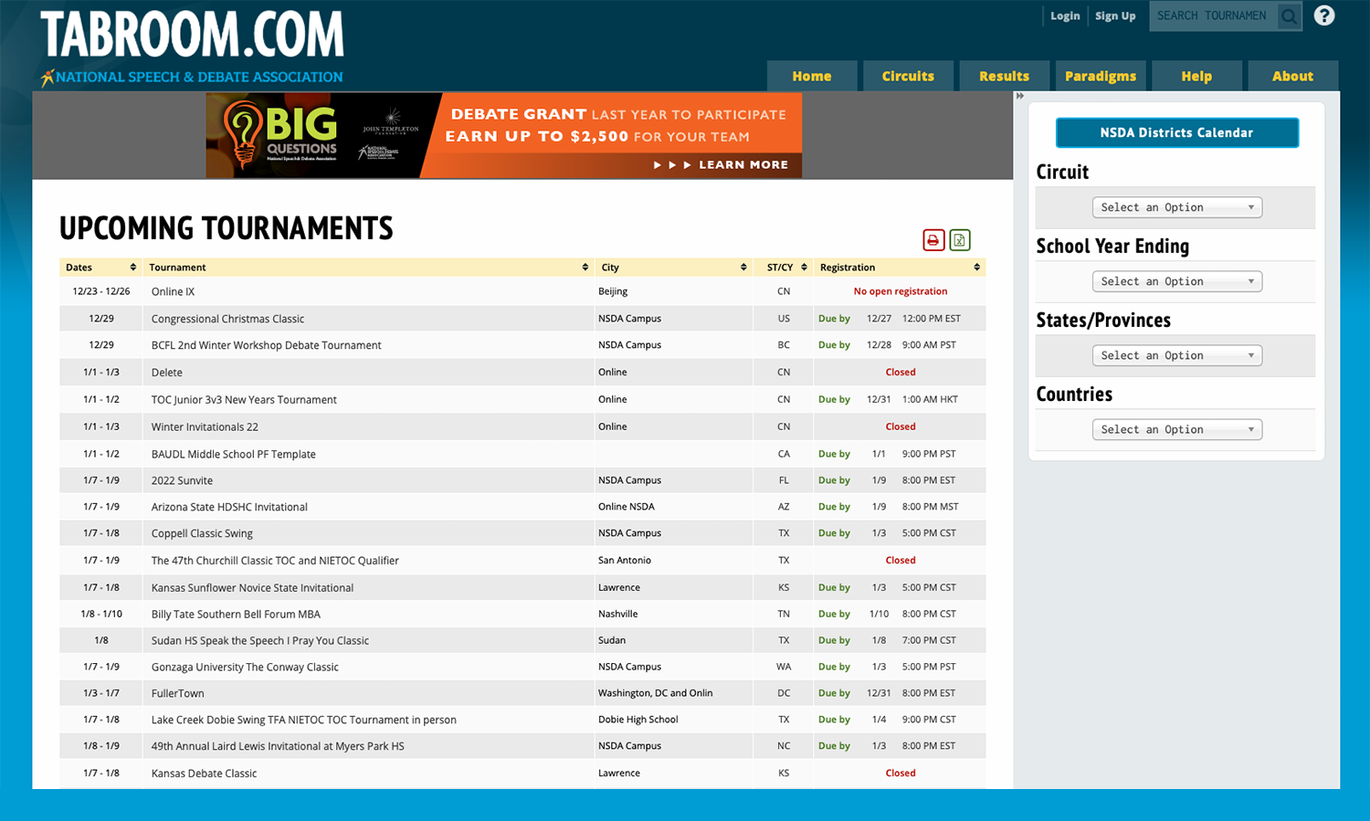Click the 1:00 AM HKT deadline cell

coord(930,399)
